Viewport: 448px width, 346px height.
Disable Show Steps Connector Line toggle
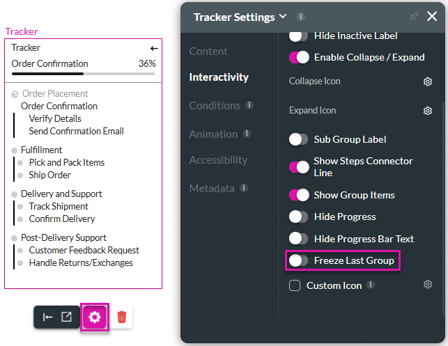[299, 166]
